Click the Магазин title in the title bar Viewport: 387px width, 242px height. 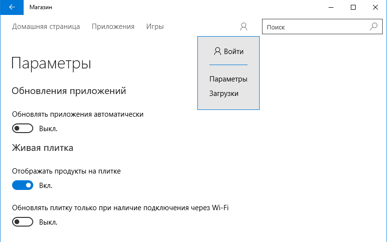(41, 7)
